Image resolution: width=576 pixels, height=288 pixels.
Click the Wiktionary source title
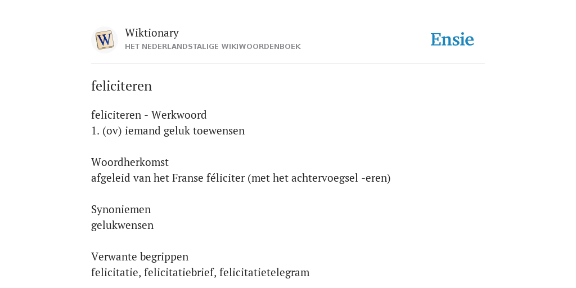(152, 33)
